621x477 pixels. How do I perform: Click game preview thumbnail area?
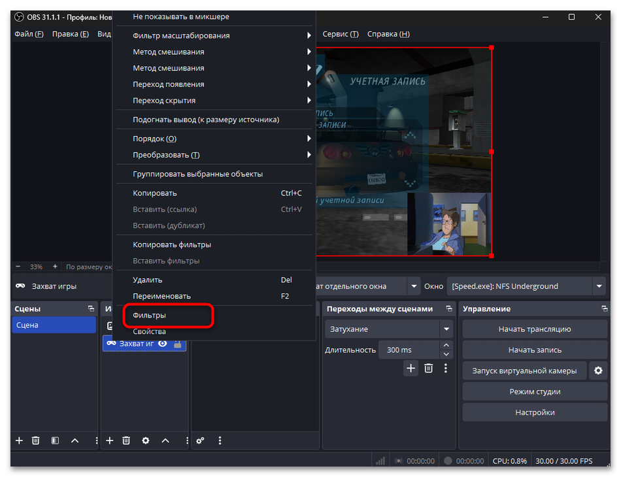(x=403, y=152)
